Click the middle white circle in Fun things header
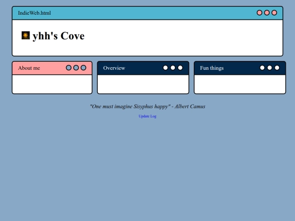Screen dimensions: 295x221 click(270, 68)
